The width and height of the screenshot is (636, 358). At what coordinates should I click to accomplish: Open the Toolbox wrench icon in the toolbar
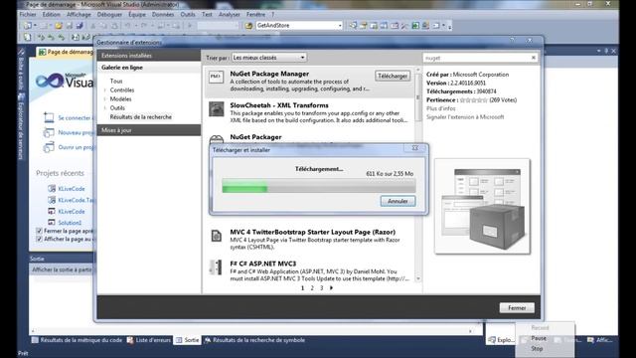point(404,26)
